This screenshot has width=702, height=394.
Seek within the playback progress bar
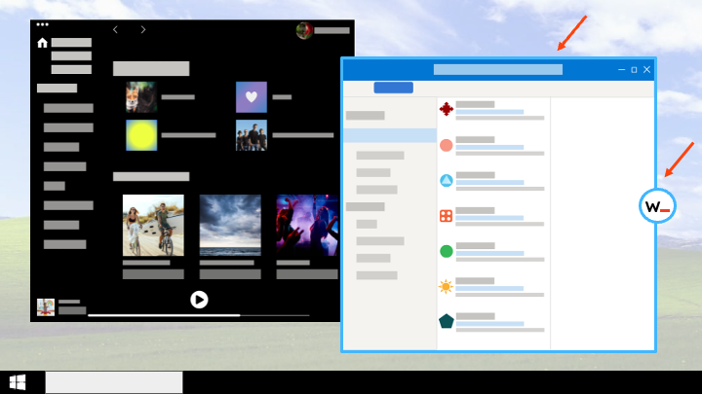click(198, 315)
